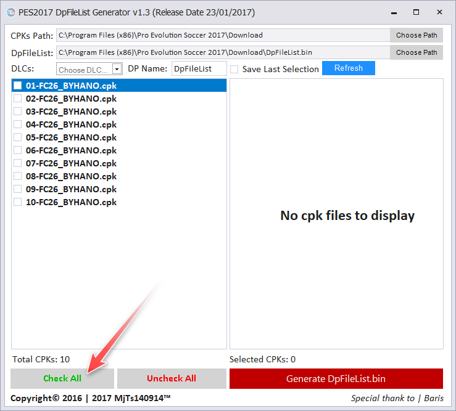Open the Choose DLC dropdown
The image size is (456, 411).
point(117,69)
